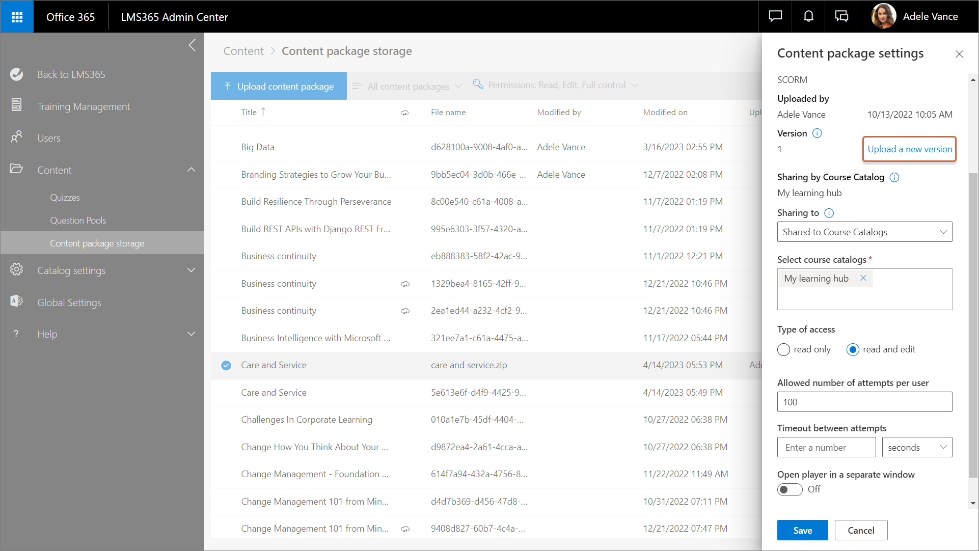Open the Sharing to dropdown
979x551 pixels.
(864, 232)
